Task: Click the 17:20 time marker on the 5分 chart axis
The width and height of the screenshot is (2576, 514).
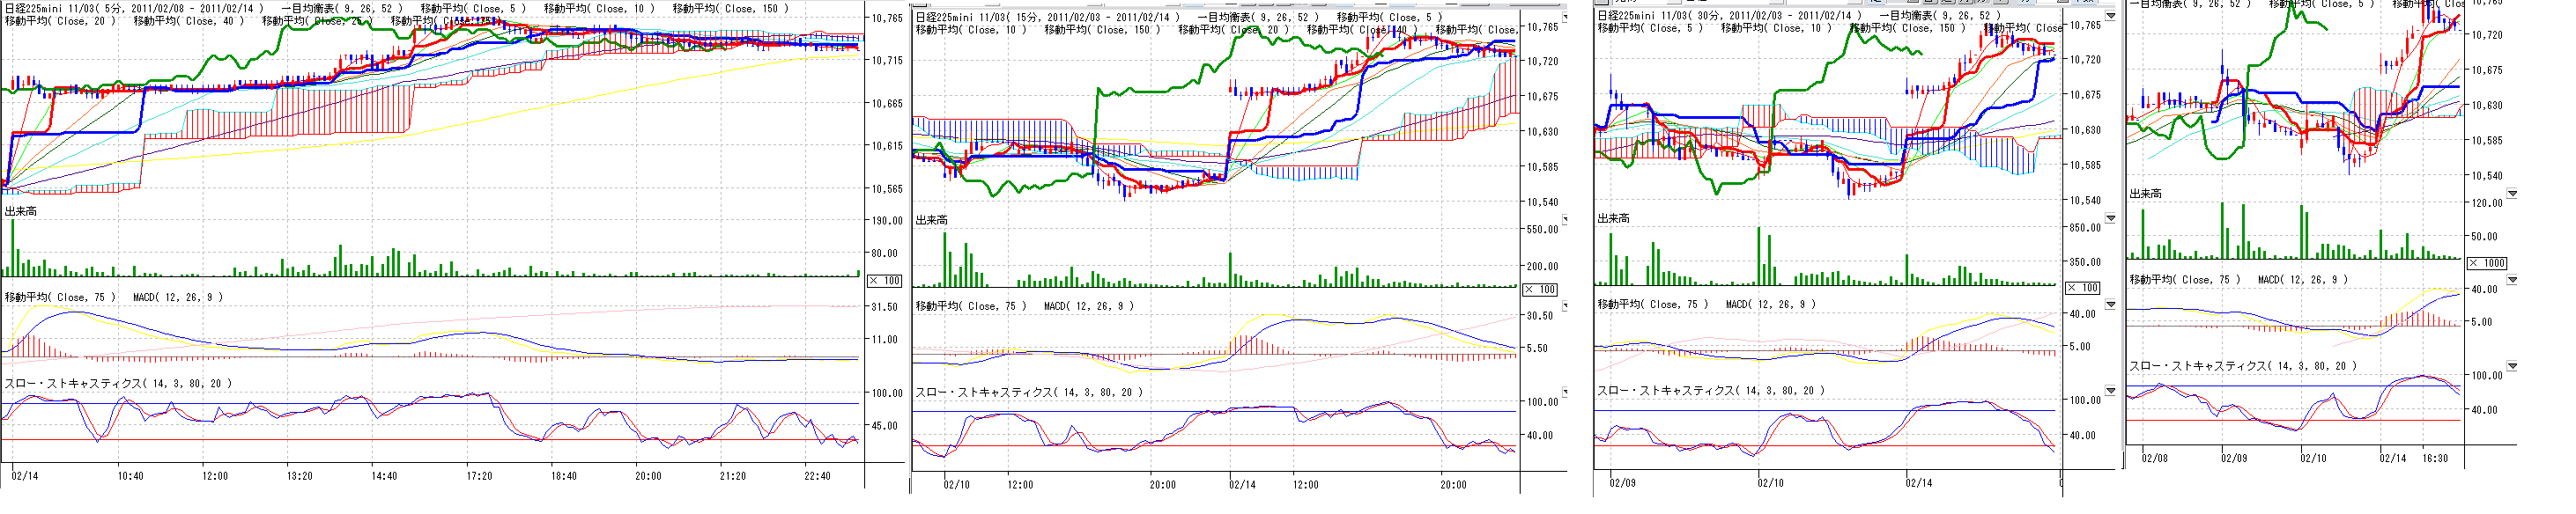Action: pos(479,476)
